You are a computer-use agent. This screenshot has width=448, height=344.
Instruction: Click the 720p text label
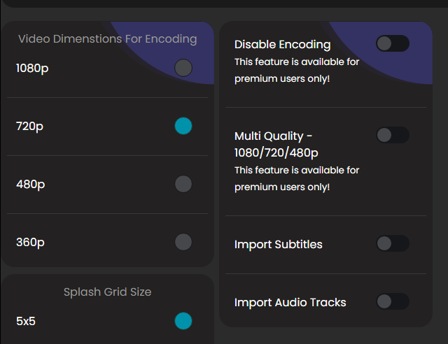click(30, 127)
